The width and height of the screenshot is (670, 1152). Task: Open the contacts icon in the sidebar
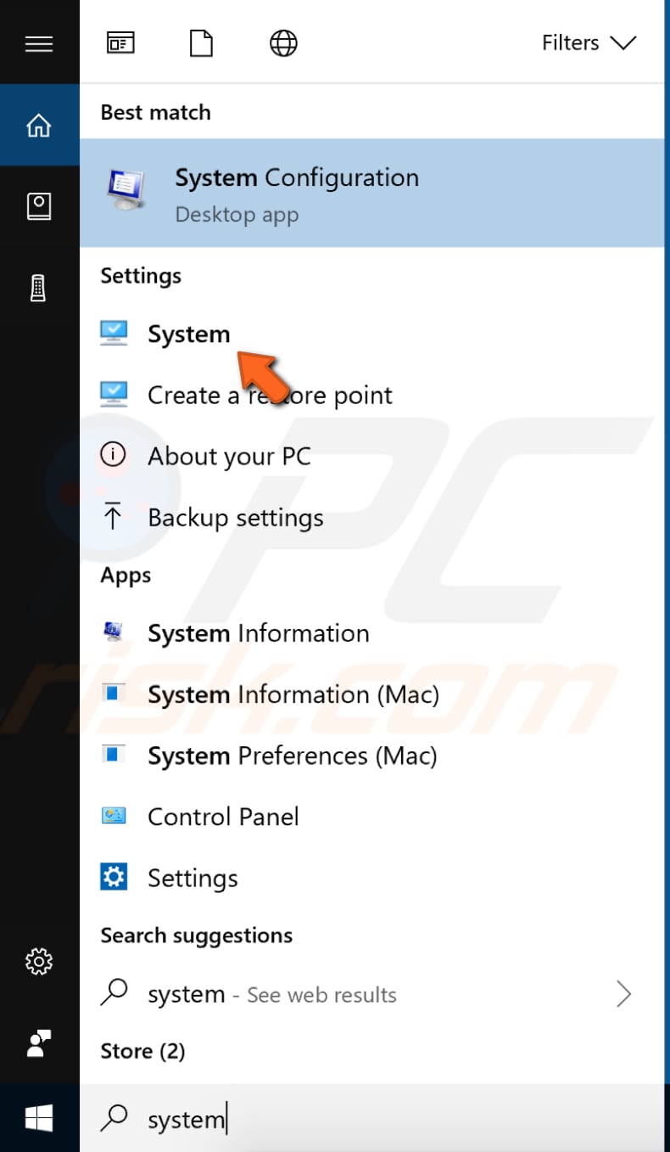click(39, 205)
